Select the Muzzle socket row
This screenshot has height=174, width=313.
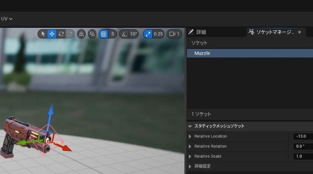tap(250, 53)
